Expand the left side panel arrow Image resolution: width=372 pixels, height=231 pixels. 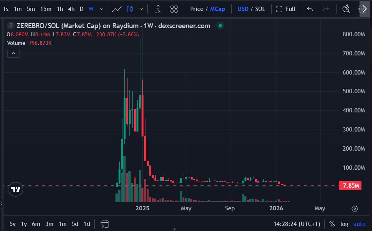(1, 203)
